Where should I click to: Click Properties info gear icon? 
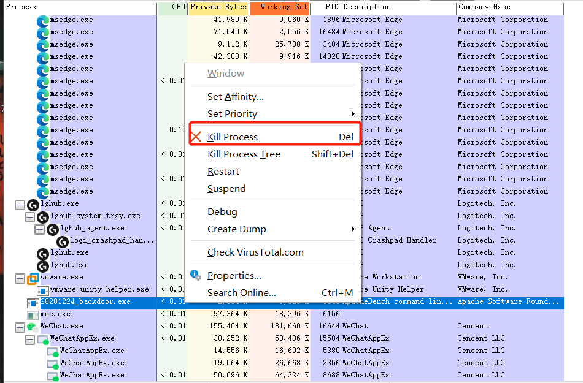click(196, 275)
